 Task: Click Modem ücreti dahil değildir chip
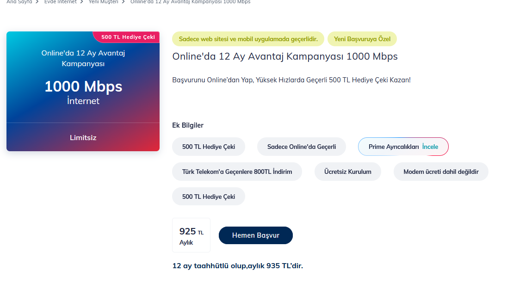pyautogui.click(x=441, y=172)
